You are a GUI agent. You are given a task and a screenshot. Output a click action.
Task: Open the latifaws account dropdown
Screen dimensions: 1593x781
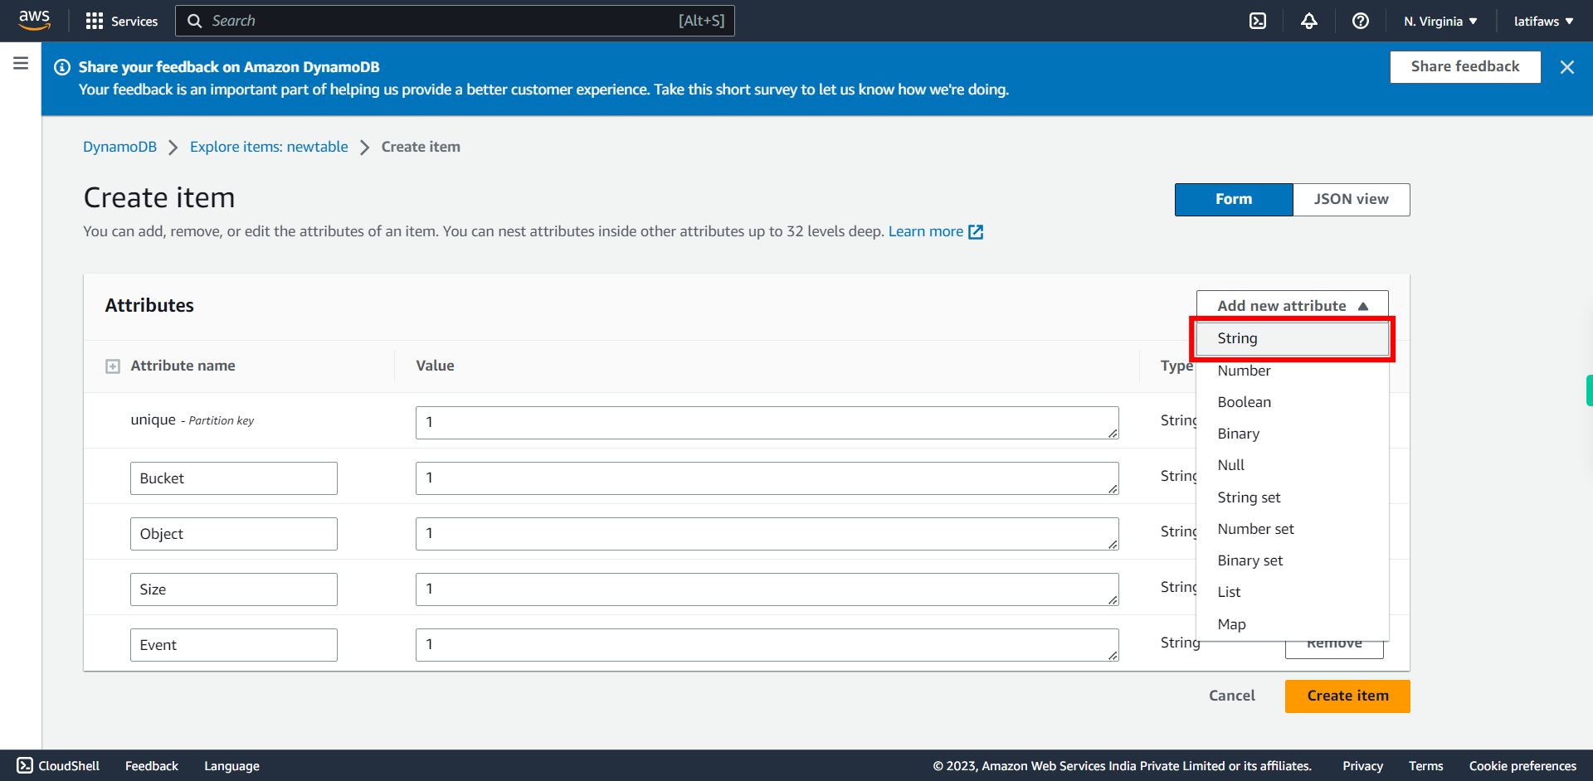click(x=1543, y=21)
